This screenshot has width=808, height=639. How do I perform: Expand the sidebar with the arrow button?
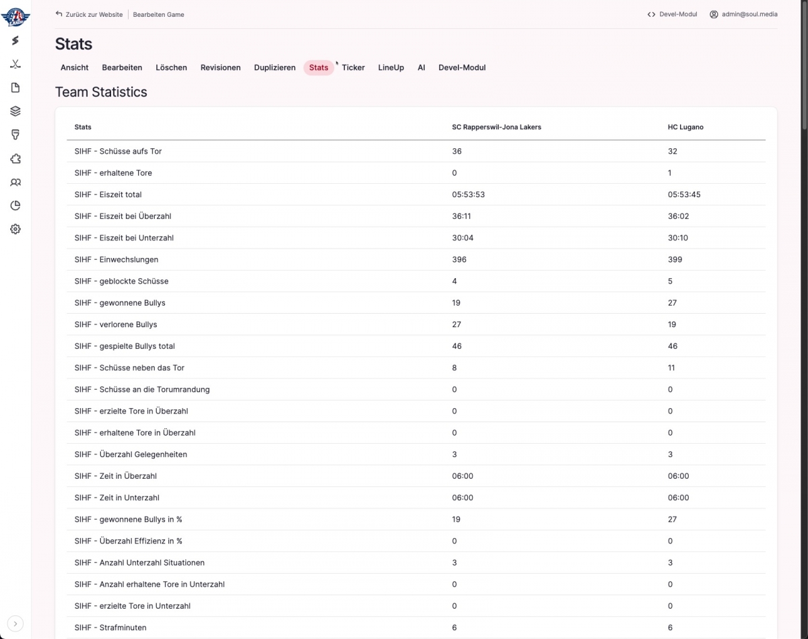coord(15,624)
